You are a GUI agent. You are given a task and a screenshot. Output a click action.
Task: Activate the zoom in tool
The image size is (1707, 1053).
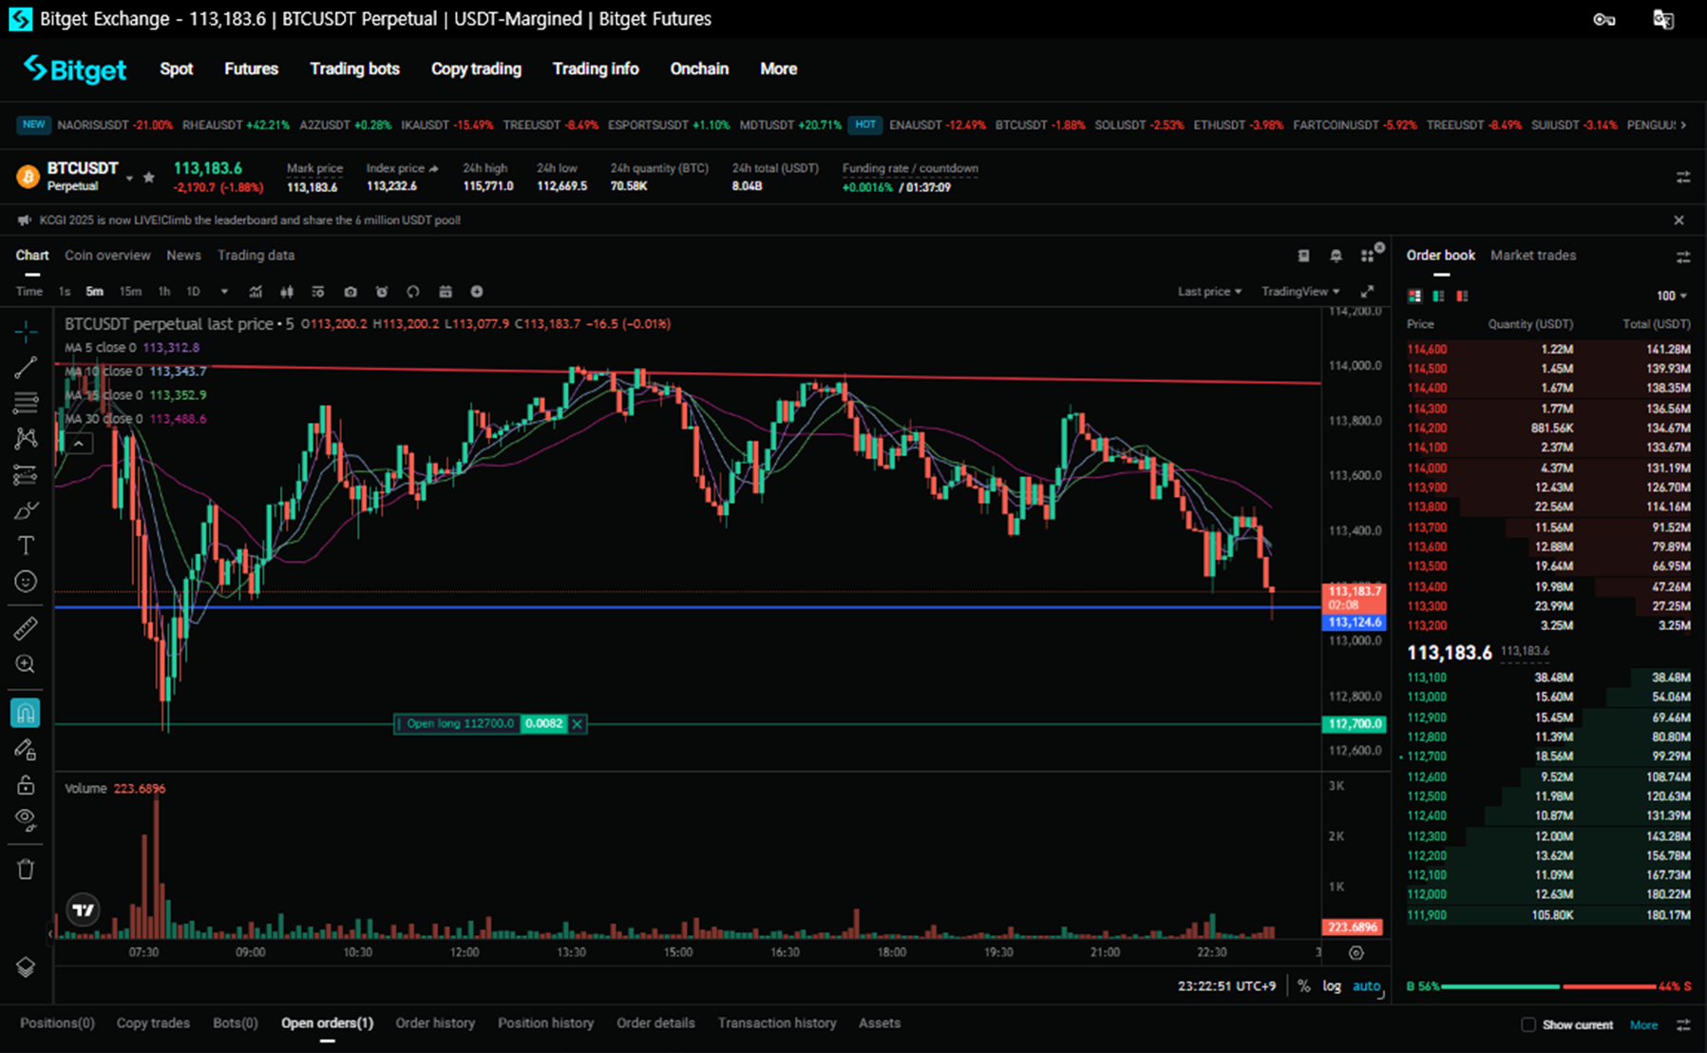(26, 664)
